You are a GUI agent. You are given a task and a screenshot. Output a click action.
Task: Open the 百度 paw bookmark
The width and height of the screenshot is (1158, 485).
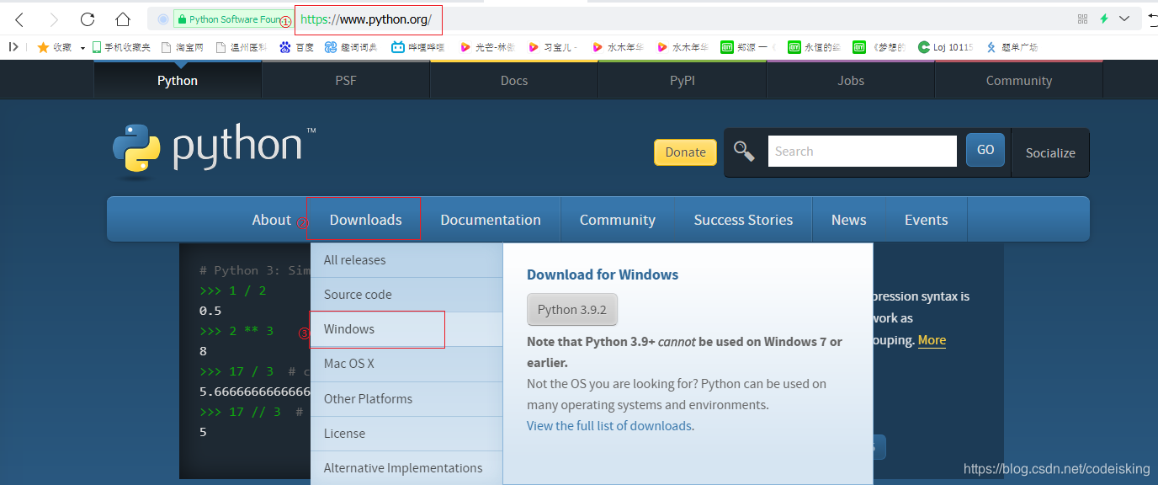pyautogui.click(x=296, y=47)
